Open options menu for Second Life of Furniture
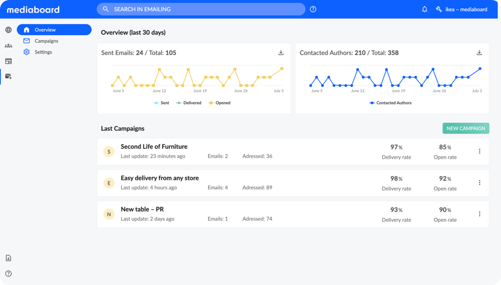Image resolution: width=501 pixels, height=285 pixels. point(480,151)
